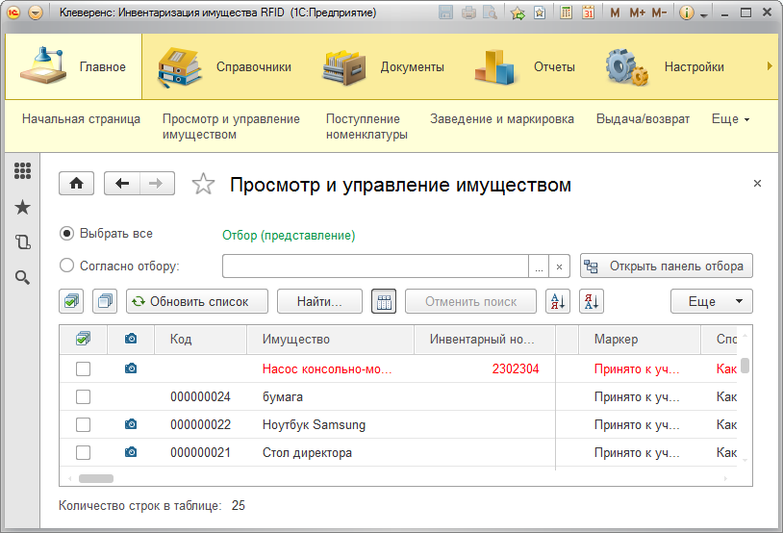
Task: Tick the checkbox for Ноутбук Samsung row
Action: pos(84,424)
